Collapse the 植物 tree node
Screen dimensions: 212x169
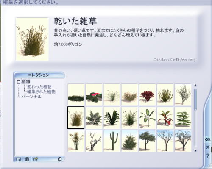(x=19, y=82)
